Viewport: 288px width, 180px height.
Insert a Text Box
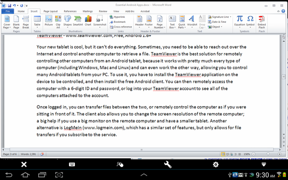(x=172, y=22)
